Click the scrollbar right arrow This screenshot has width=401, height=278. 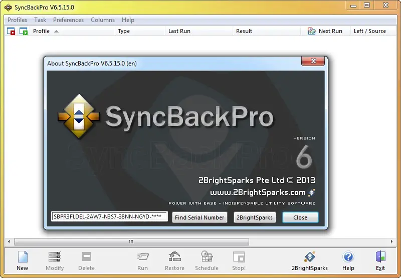(x=392, y=241)
